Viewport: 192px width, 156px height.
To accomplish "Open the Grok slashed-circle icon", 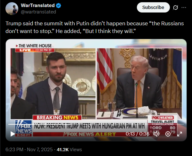I will point(175,8).
